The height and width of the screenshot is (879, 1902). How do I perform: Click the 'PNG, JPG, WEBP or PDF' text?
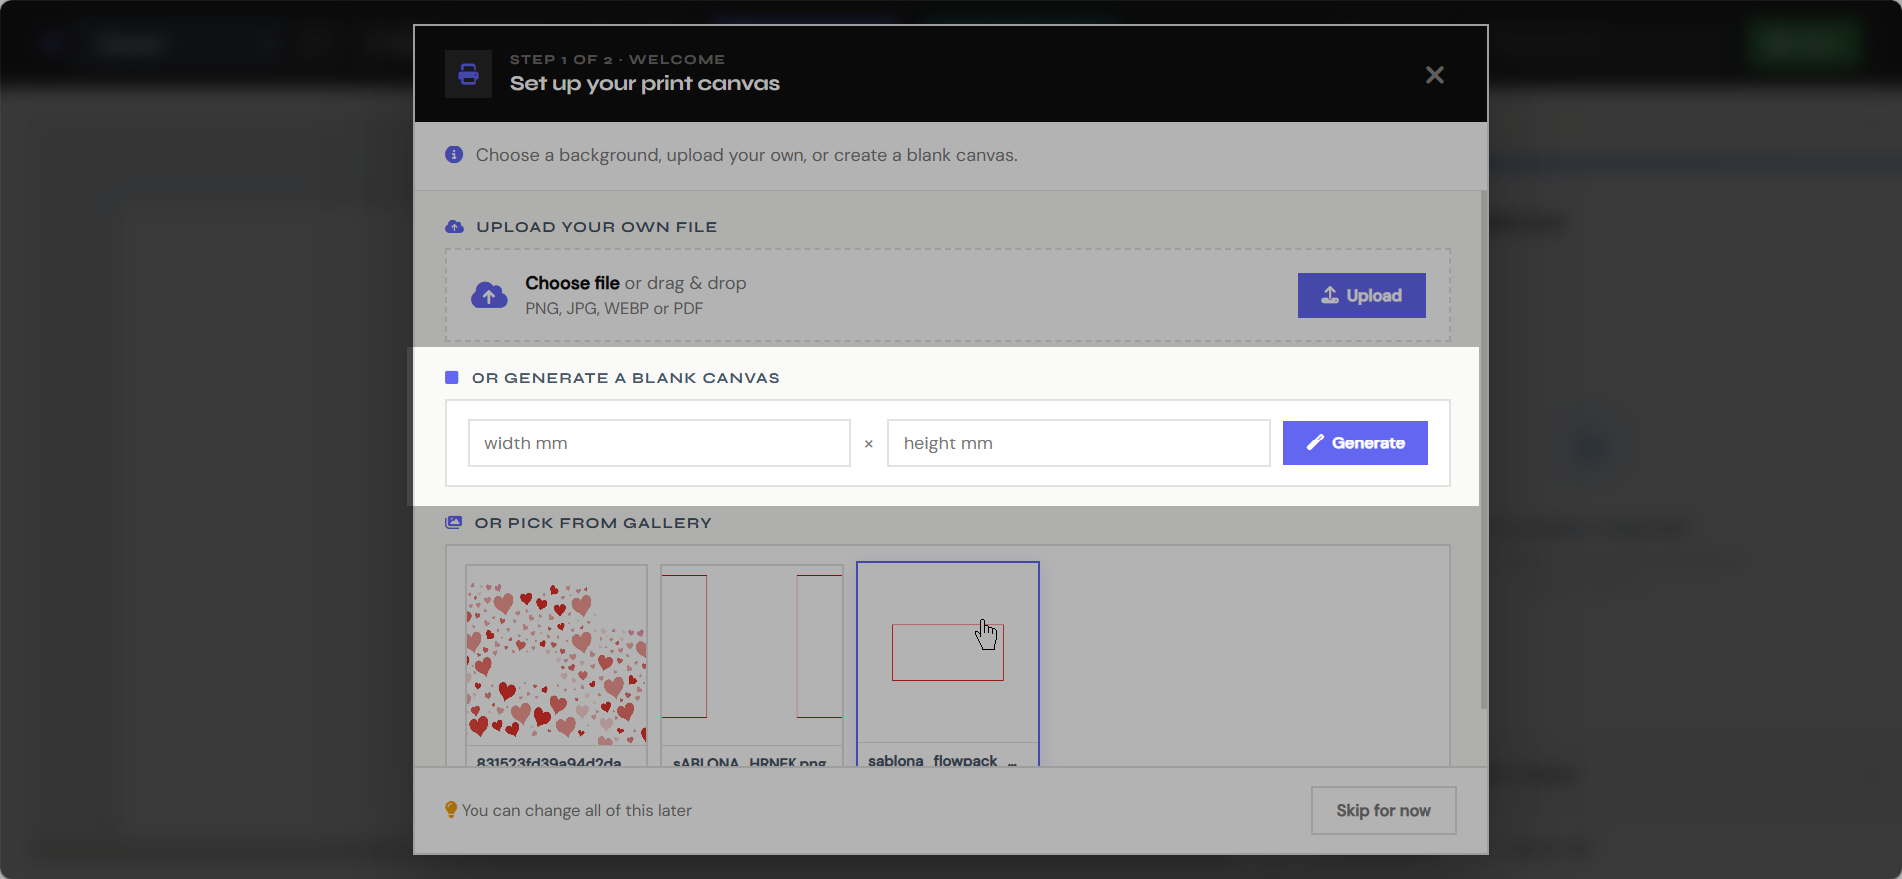(614, 309)
